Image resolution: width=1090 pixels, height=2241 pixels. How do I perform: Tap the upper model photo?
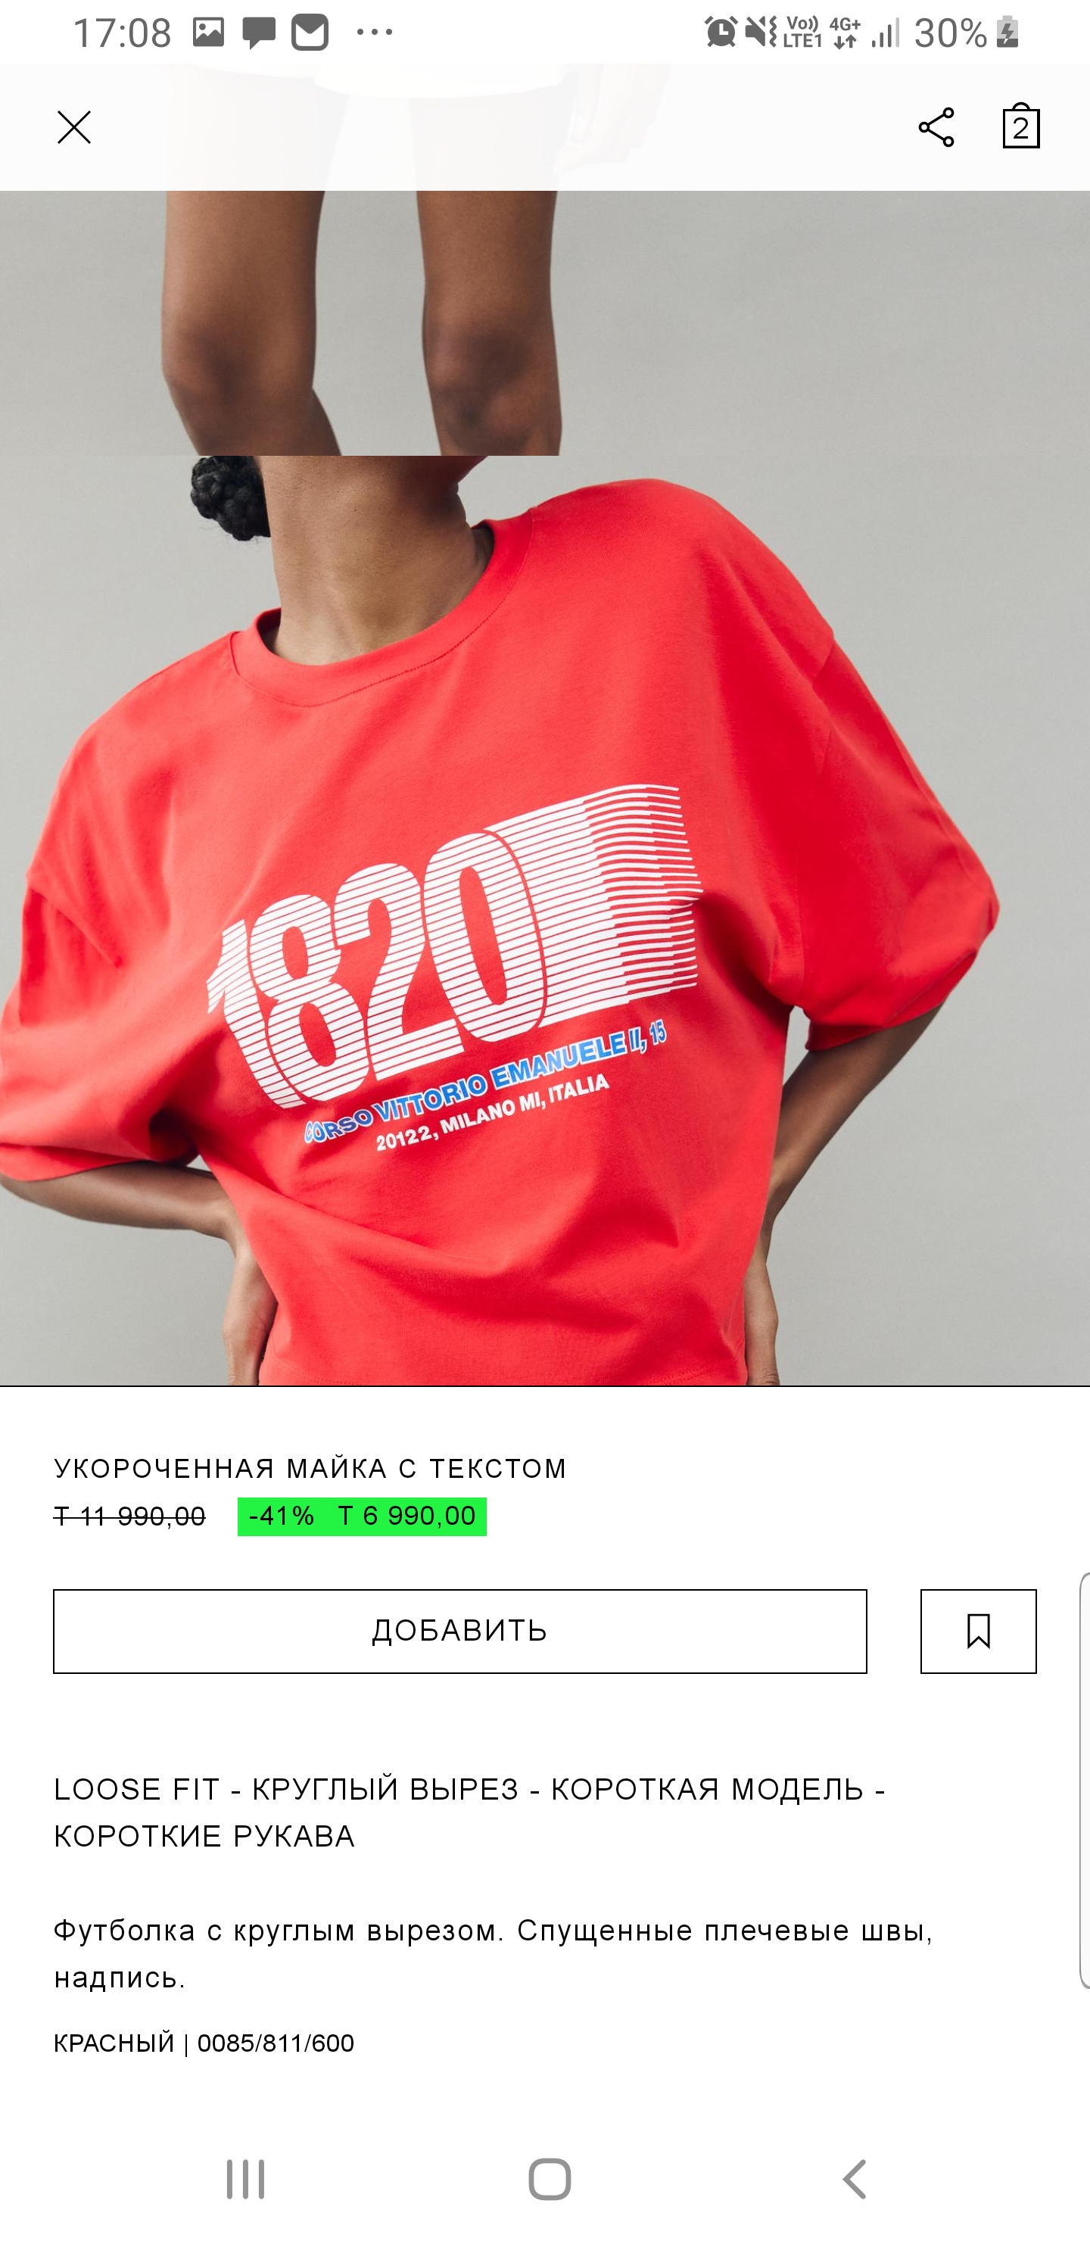click(x=544, y=323)
